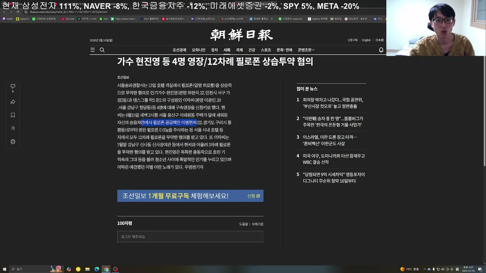Go to the 정치 section
Screen dimensions: 486x273
coord(215,50)
